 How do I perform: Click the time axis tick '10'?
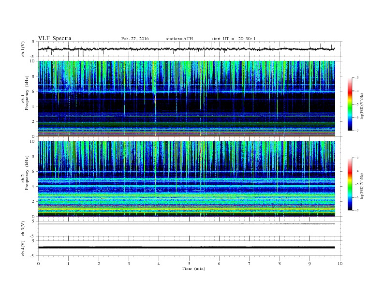(x=340, y=264)
